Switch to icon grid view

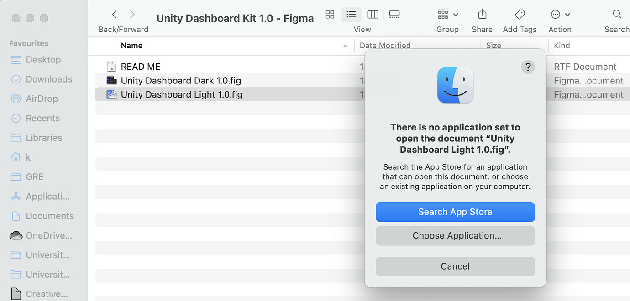[330, 15]
